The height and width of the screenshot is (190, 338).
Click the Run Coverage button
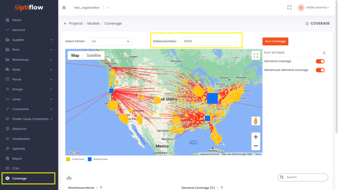click(275, 41)
